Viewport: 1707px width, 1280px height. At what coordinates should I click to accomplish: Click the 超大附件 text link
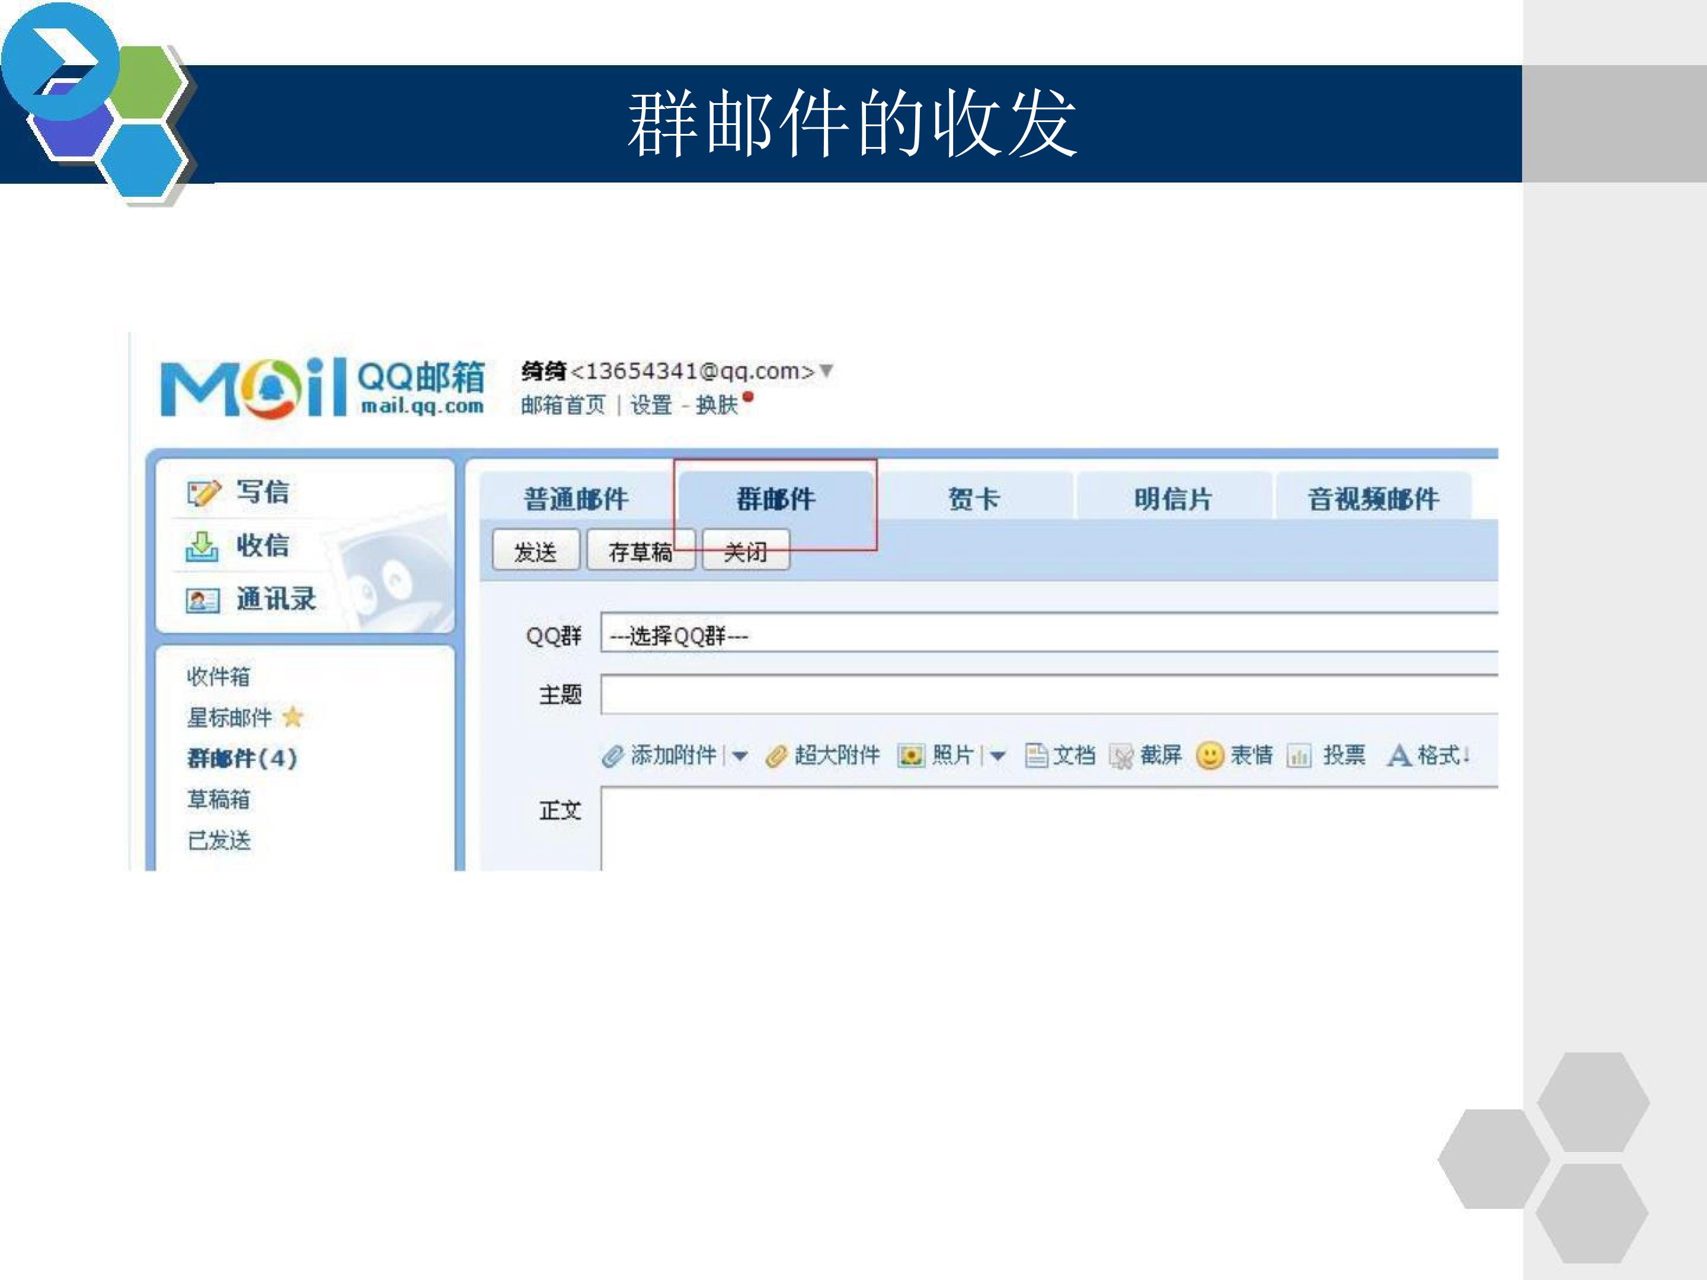(x=837, y=754)
